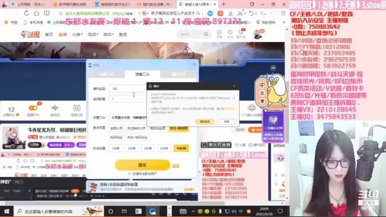This screenshot has height=217, width=386.
Task: Open the download manager icon
Action: point(231,14)
